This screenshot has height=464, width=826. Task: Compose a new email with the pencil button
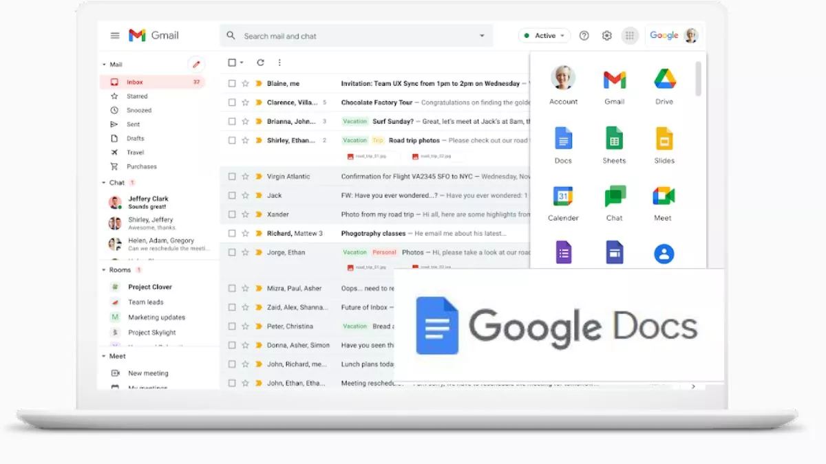click(x=196, y=63)
